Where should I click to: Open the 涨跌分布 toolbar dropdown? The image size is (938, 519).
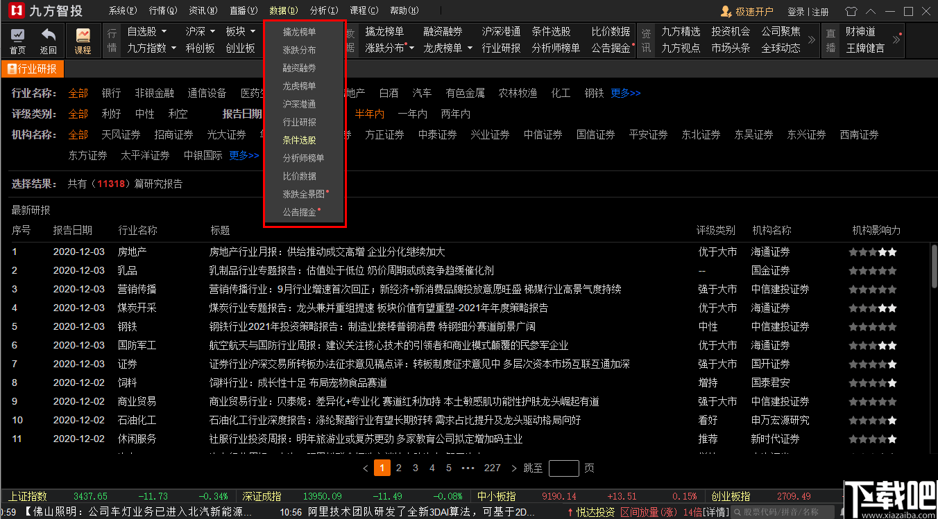point(390,48)
